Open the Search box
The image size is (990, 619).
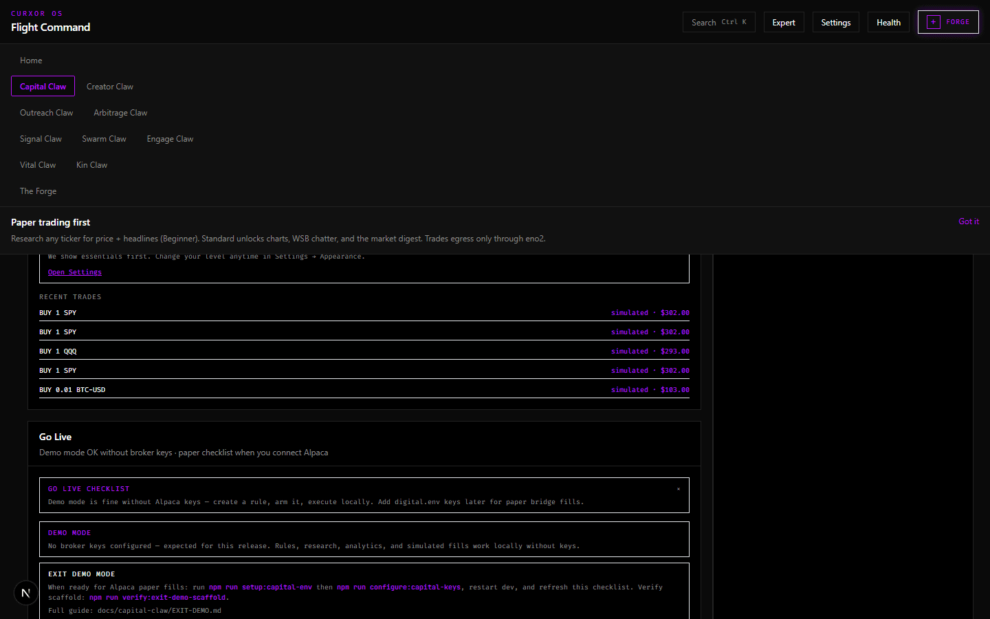click(718, 22)
